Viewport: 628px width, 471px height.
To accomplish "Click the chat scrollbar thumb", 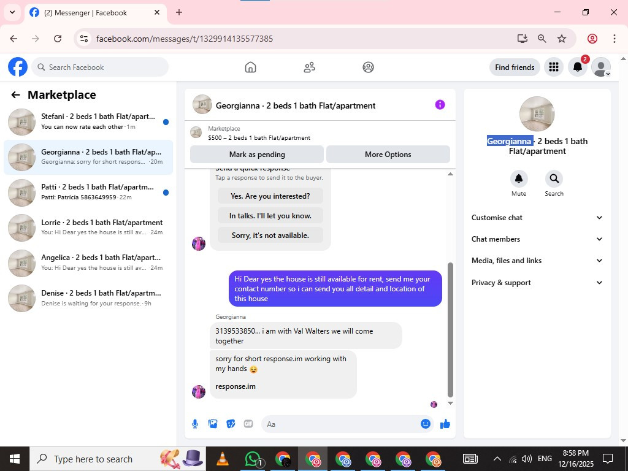I will (450, 329).
